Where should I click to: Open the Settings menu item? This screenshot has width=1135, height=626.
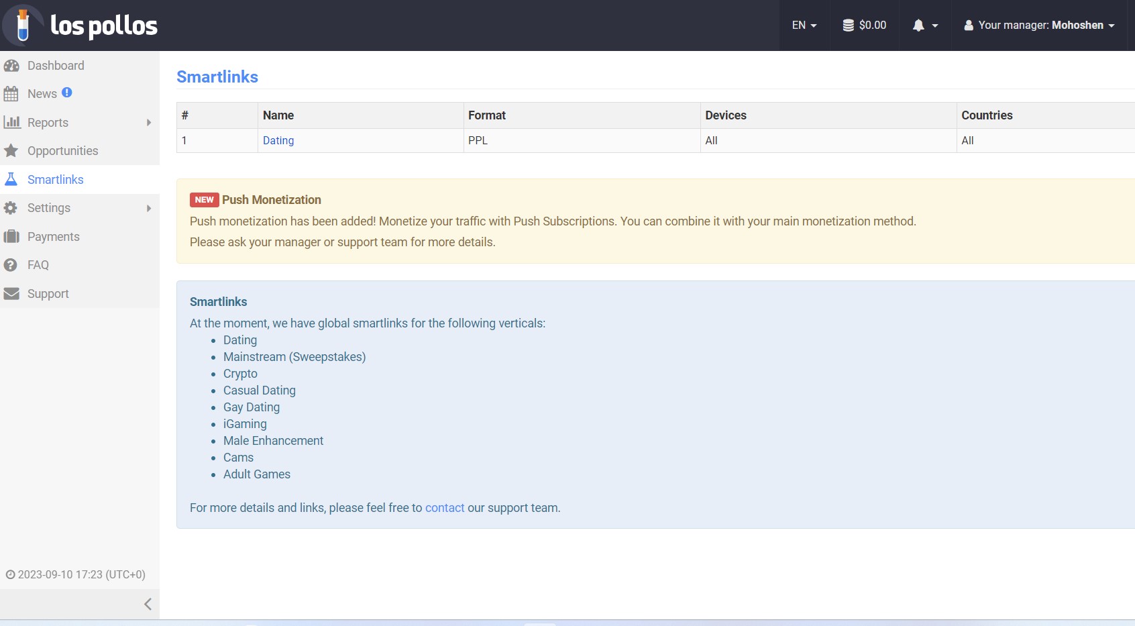[x=49, y=208]
